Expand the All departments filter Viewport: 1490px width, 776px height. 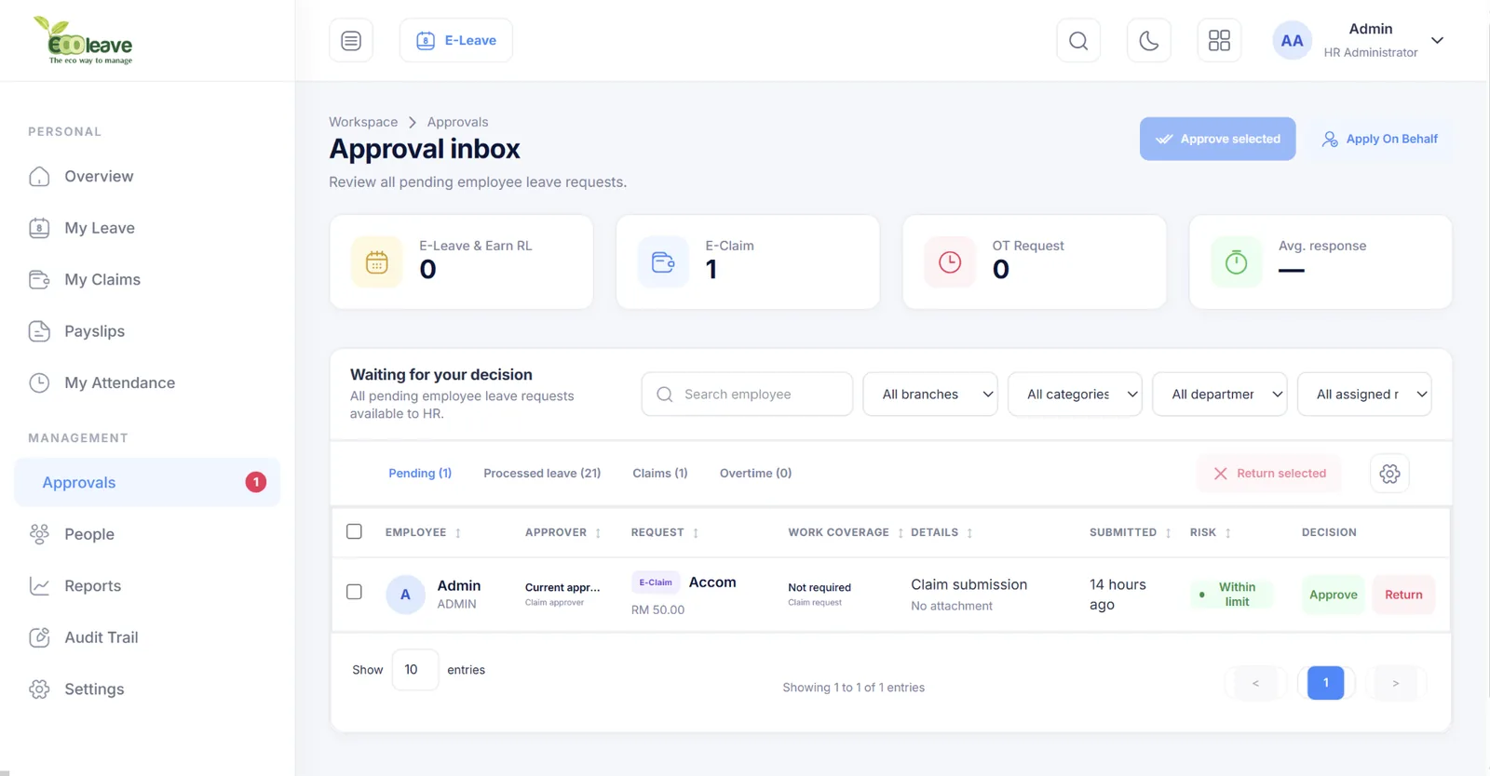click(1220, 395)
